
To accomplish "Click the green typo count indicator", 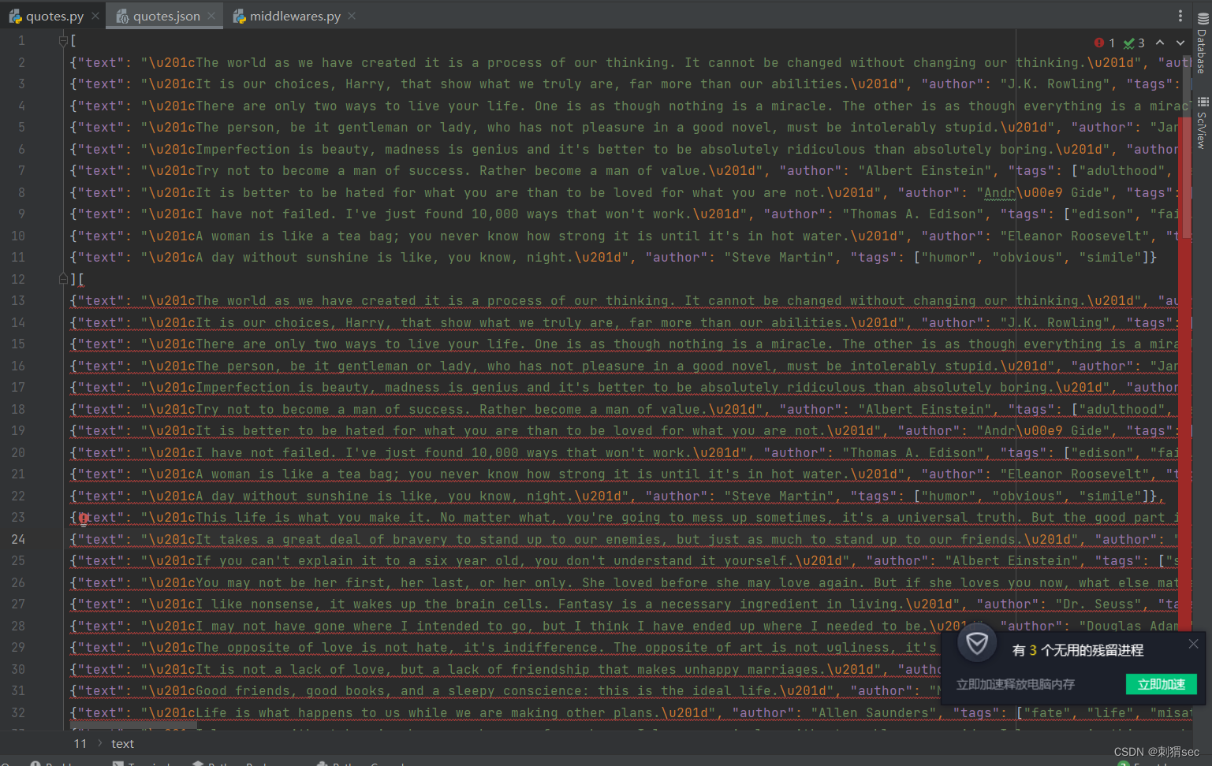I will point(1134,43).
